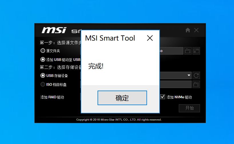234x144 pixels.
Task: Open folder browser for ISO destination
Action: [x=196, y=84]
